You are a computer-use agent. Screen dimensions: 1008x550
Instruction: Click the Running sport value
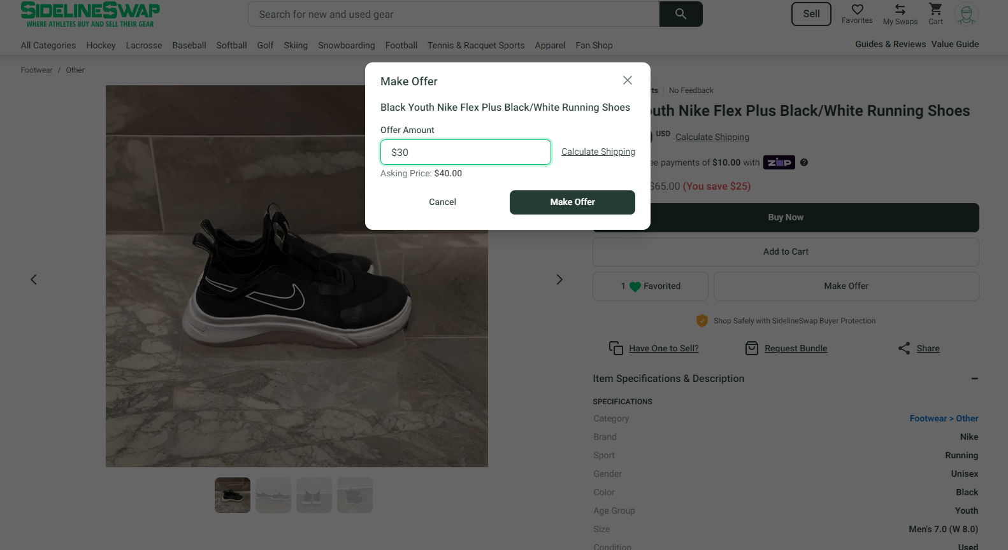tap(961, 455)
